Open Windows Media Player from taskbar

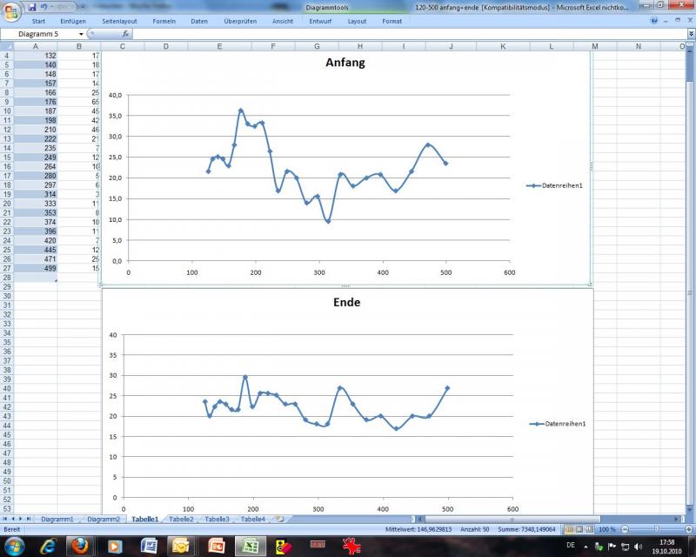[114, 546]
